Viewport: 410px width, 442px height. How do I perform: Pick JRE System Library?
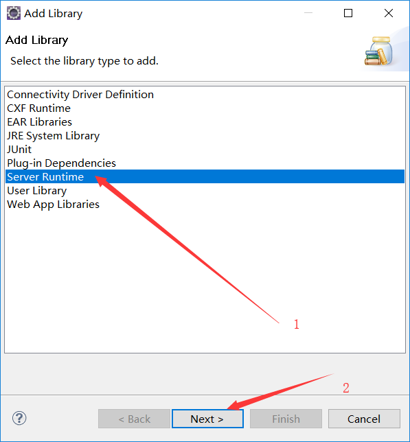[x=205, y=136]
